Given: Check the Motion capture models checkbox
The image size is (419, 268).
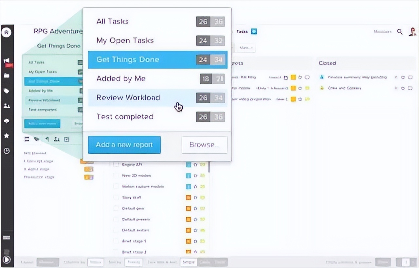Looking at the screenshot, I should [116, 186].
